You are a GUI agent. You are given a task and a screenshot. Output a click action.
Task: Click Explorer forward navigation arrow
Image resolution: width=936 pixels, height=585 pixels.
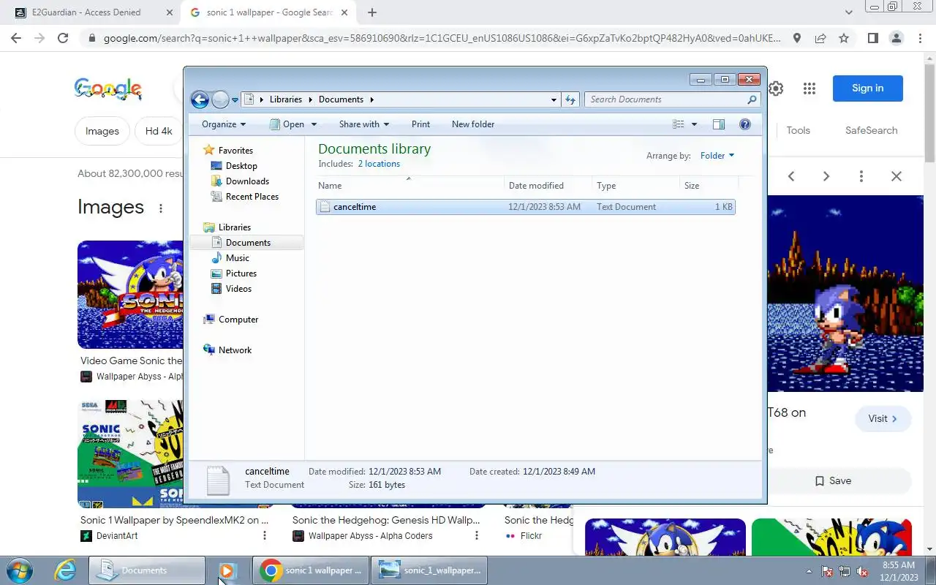click(220, 100)
